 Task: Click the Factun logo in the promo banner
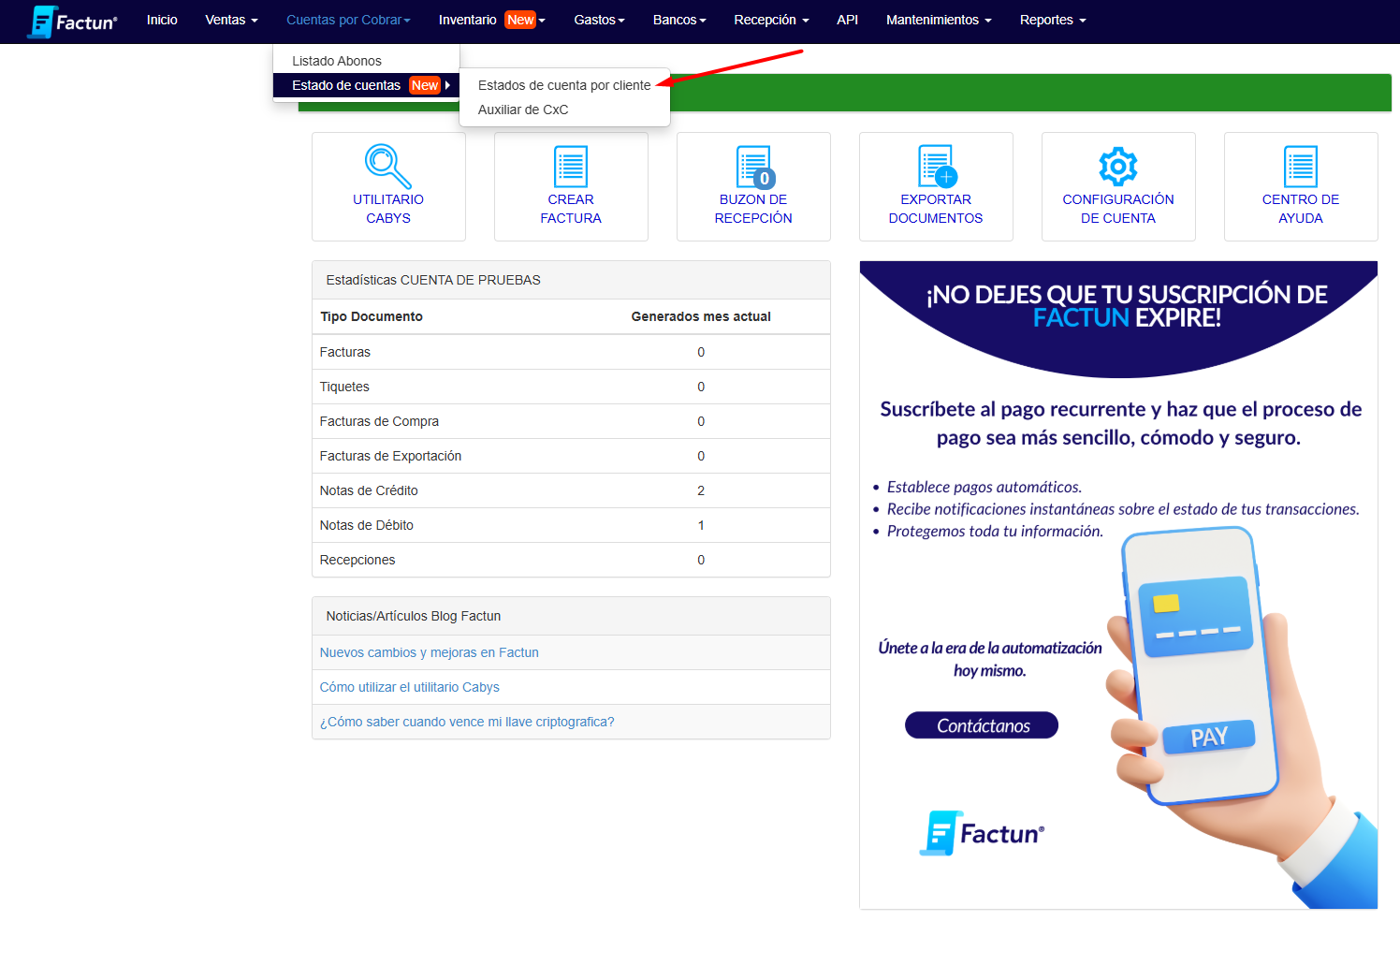pos(982,833)
